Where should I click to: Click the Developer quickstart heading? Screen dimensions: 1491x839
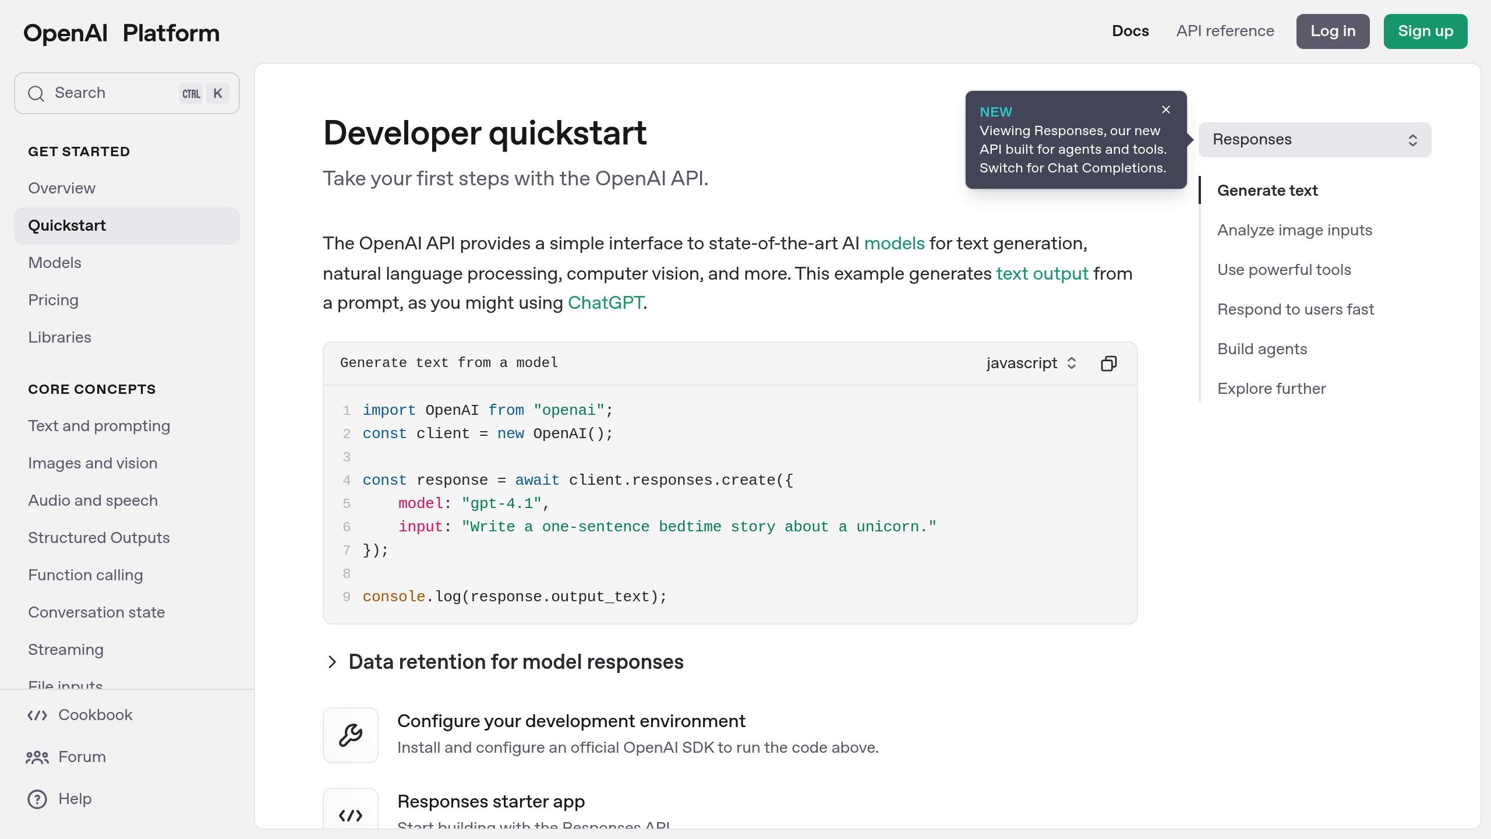[x=485, y=133]
